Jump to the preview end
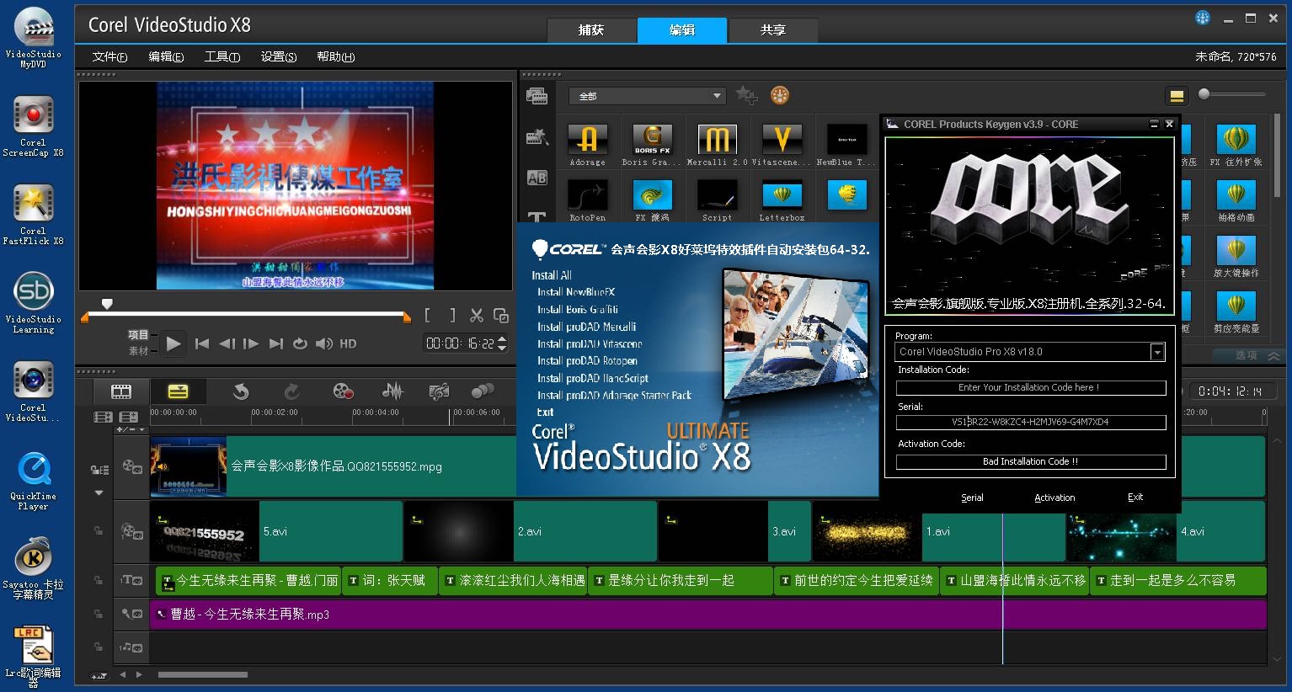This screenshot has width=1292, height=692. click(275, 343)
